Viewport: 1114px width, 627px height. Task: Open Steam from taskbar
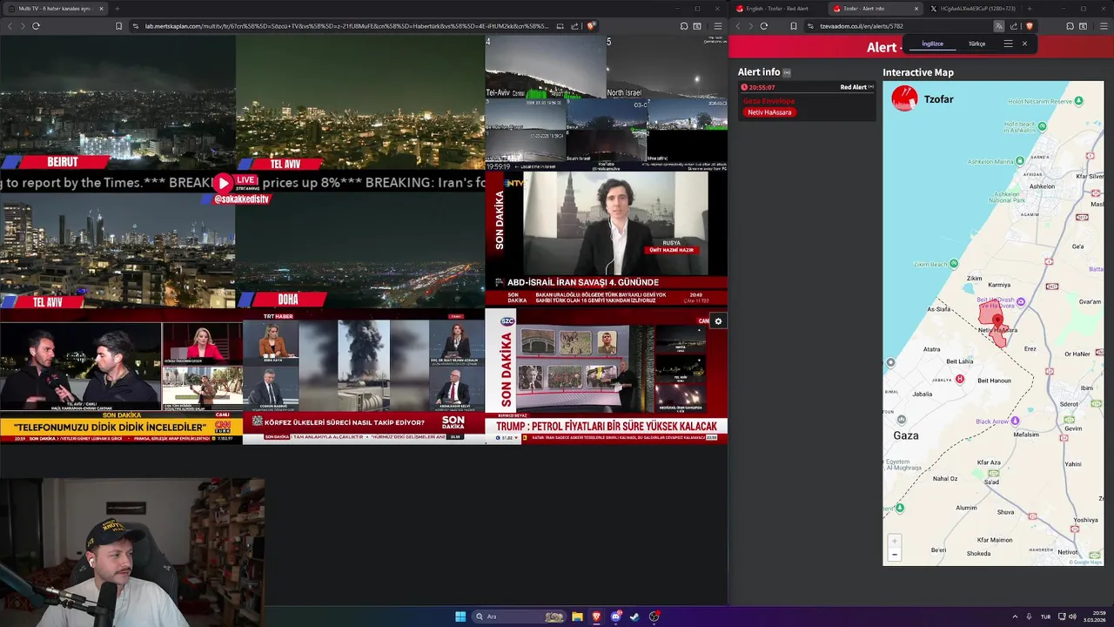634,617
